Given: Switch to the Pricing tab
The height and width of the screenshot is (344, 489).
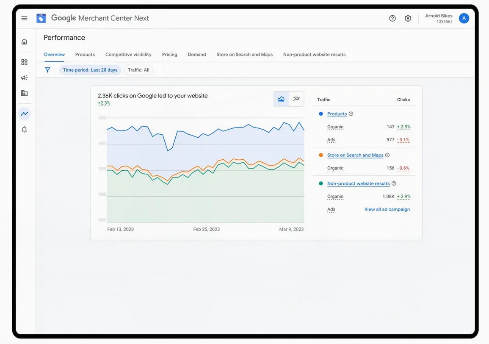Looking at the screenshot, I should [x=169, y=55].
